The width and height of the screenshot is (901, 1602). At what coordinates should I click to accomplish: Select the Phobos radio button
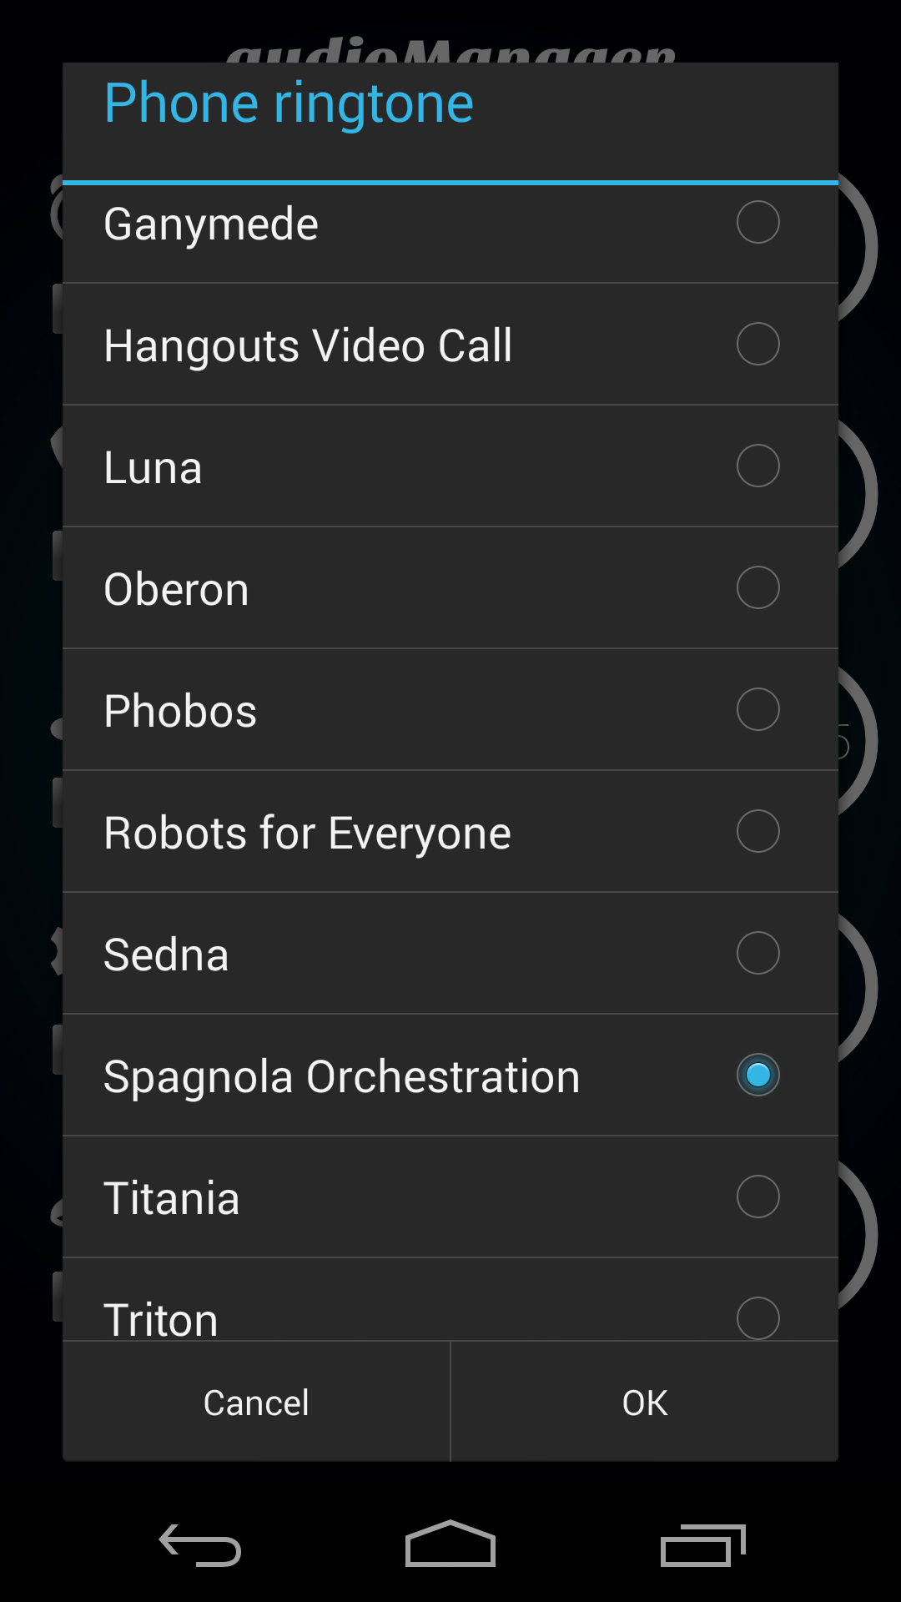point(758,709)
